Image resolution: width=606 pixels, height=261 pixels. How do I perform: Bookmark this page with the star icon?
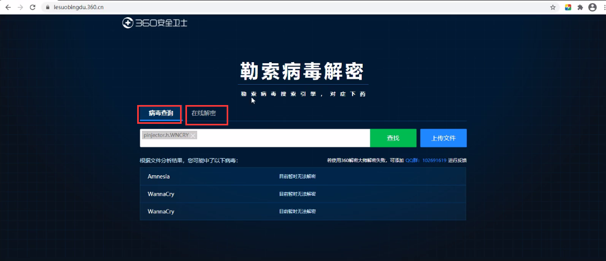click(x=552, y=8)
